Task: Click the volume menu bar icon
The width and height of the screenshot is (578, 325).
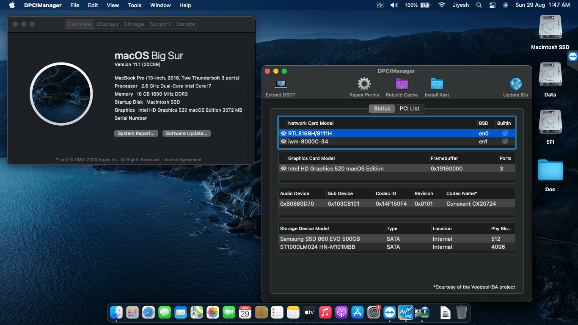Action: [394, 5]
